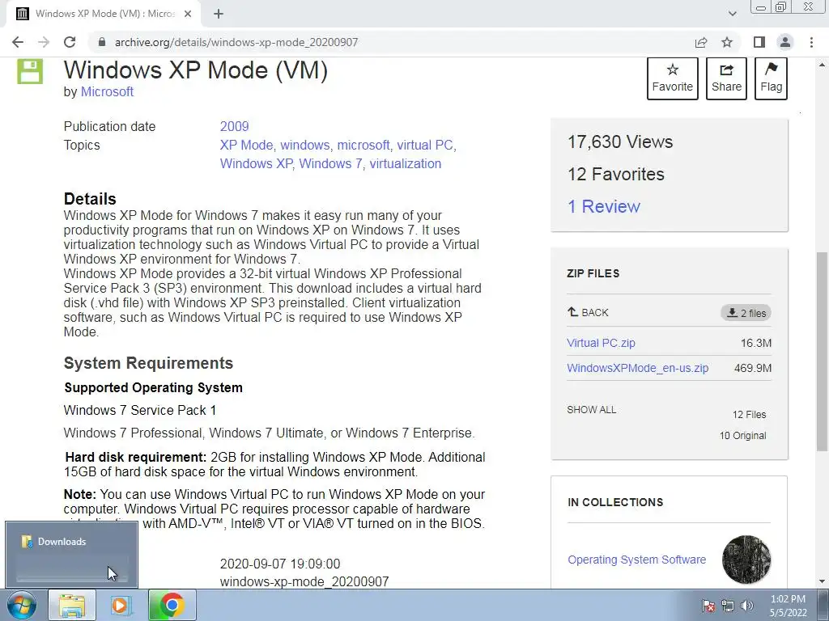Click the scrollbar up arrow

tap(822, 65)
